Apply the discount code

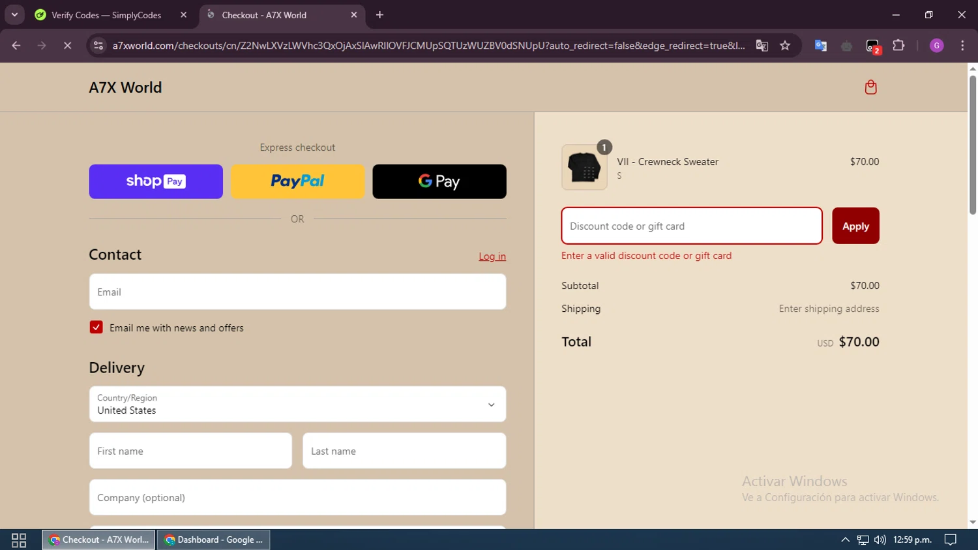855,226
